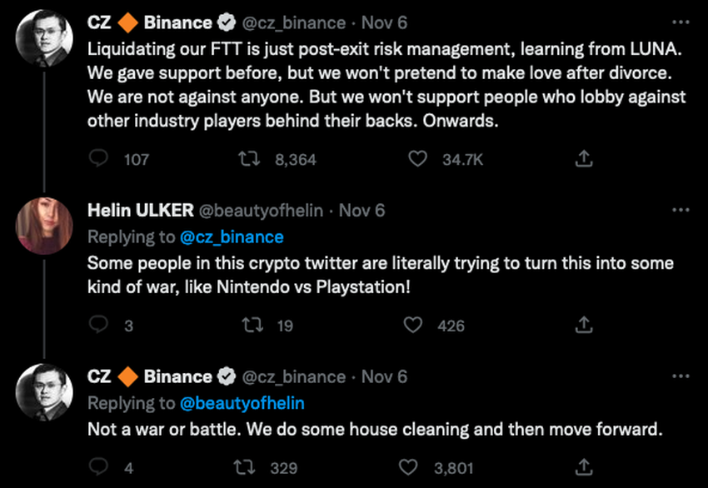This screenshot has width=708, height=488.
Task: Open @beautyofhelin link in CZ's reply
Action: coord(242,403)
